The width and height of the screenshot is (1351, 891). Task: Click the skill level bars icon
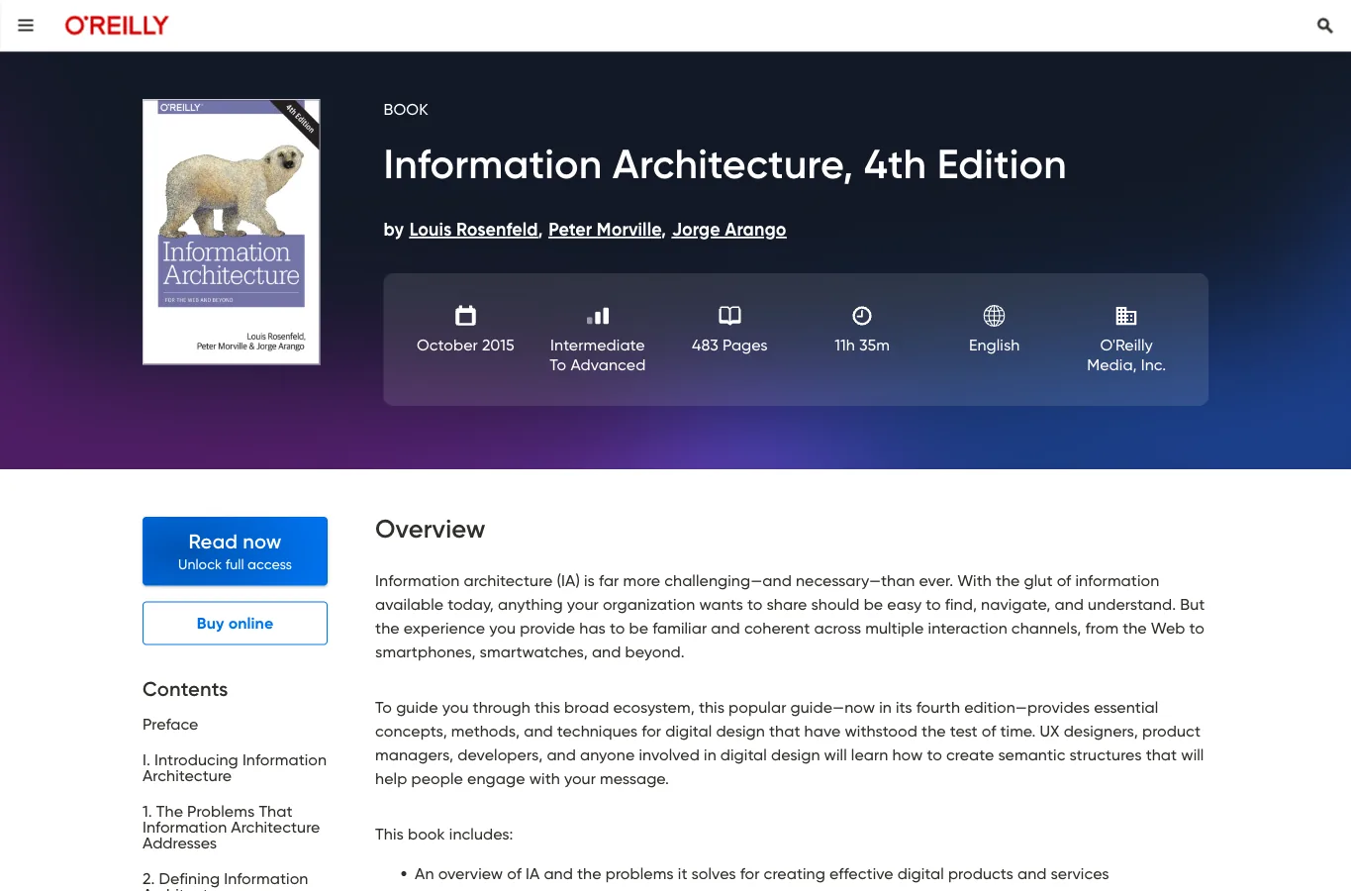click(598, 316)
